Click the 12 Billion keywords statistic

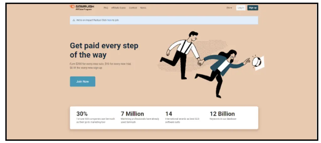(223, 116)
